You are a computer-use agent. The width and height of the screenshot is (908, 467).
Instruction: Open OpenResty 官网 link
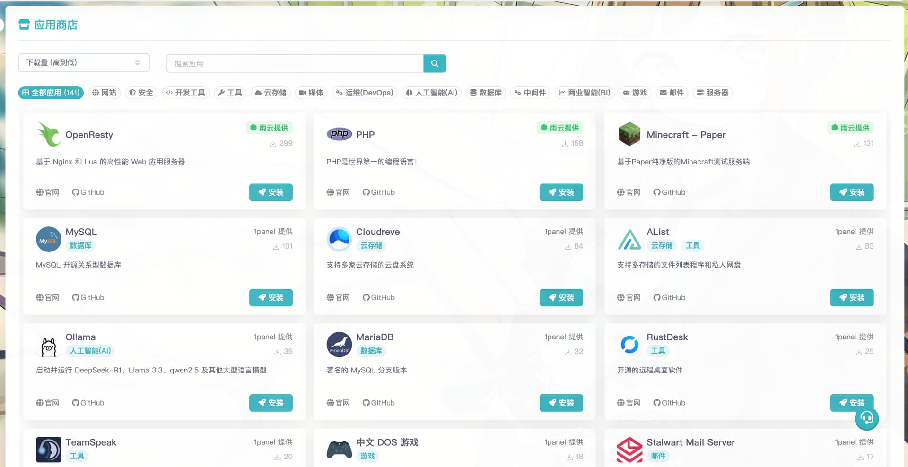[x=48, y=192]
